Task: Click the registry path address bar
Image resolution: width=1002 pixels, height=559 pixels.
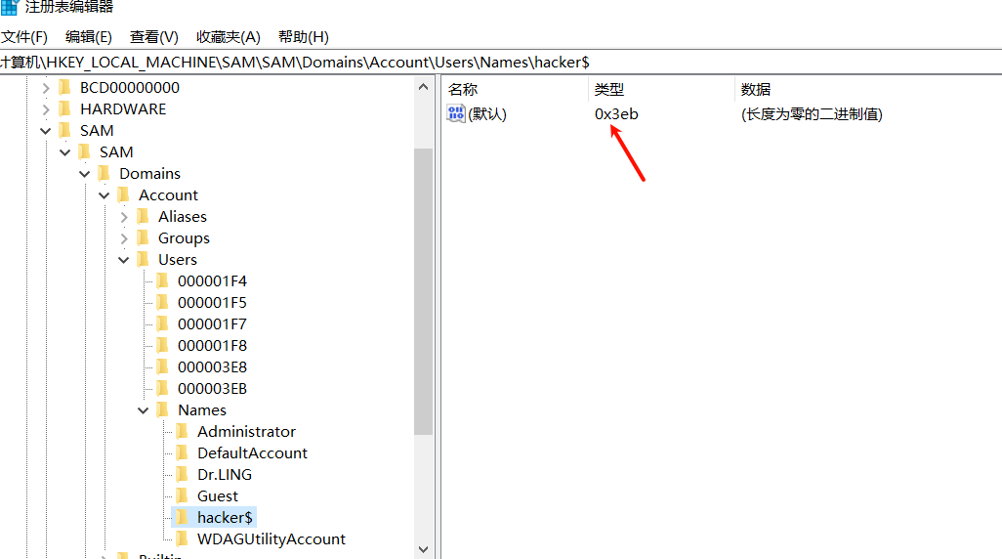Action: coord(501,62)
